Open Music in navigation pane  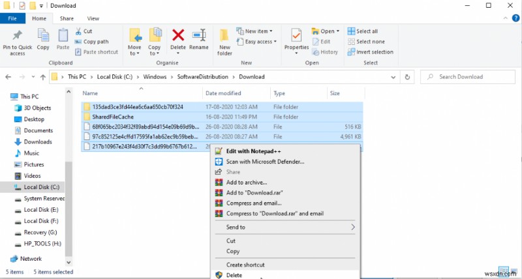coord(27,153)
